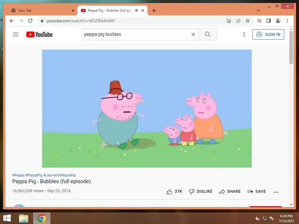Open the YouTube hamburger guide menu
The height and width of the screenshot is (224, 299).
click(x=16, y=34)
